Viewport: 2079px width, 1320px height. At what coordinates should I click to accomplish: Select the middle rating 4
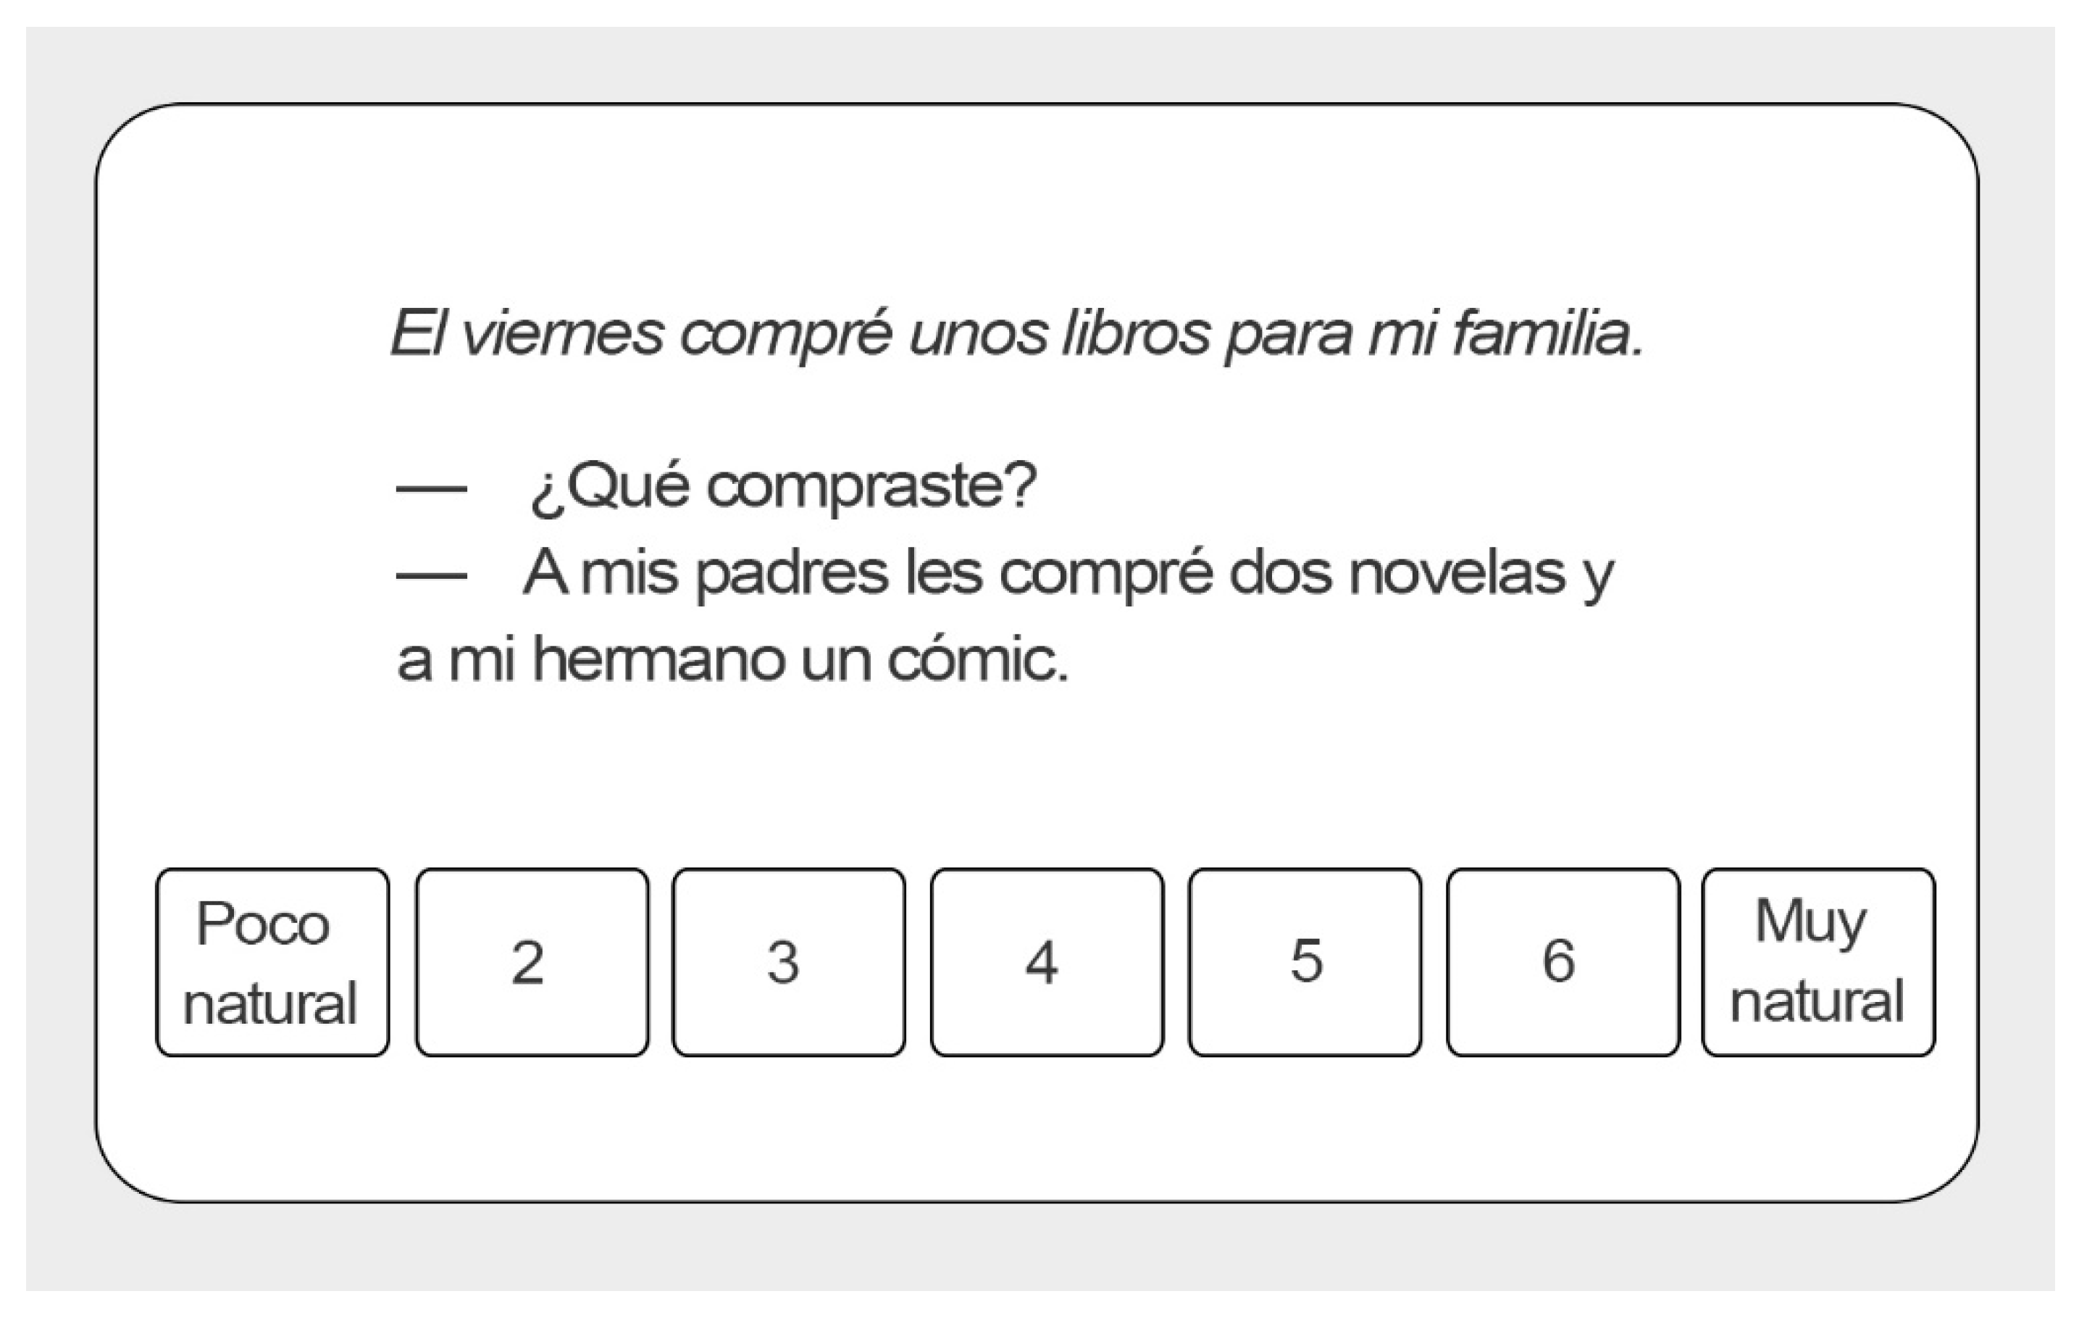click(1047, 963)
